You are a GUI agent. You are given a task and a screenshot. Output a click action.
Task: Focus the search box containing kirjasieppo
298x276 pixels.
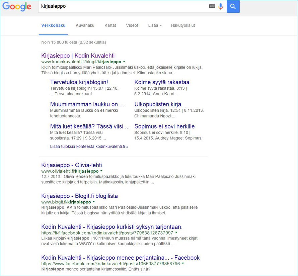point(123,6)
